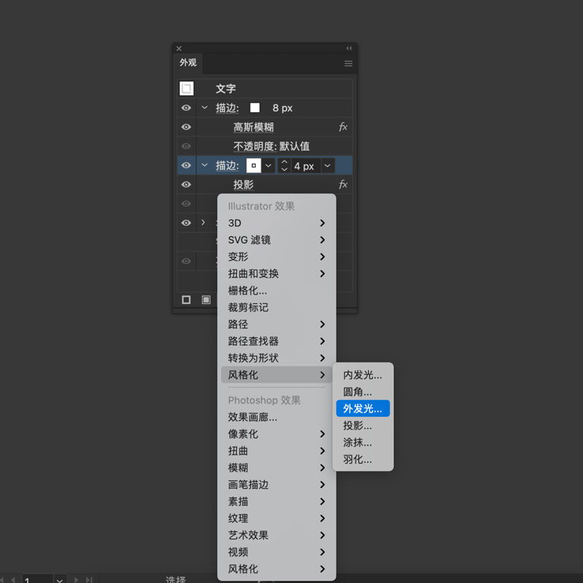Choose 涂抹... from the submenu

pyautogui.click(x=363, y=442)
